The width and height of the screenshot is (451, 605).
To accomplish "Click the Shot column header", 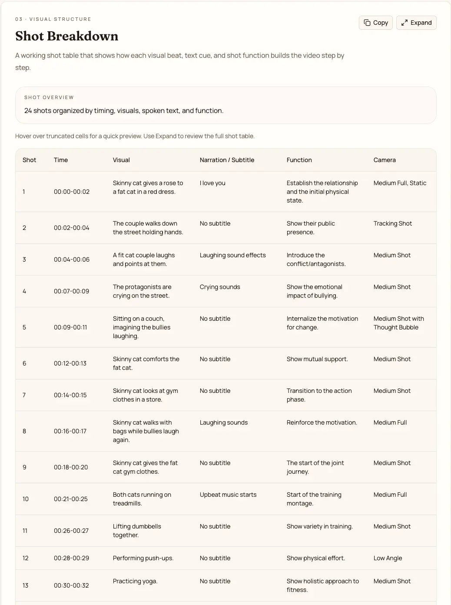I will pos(29,160).
